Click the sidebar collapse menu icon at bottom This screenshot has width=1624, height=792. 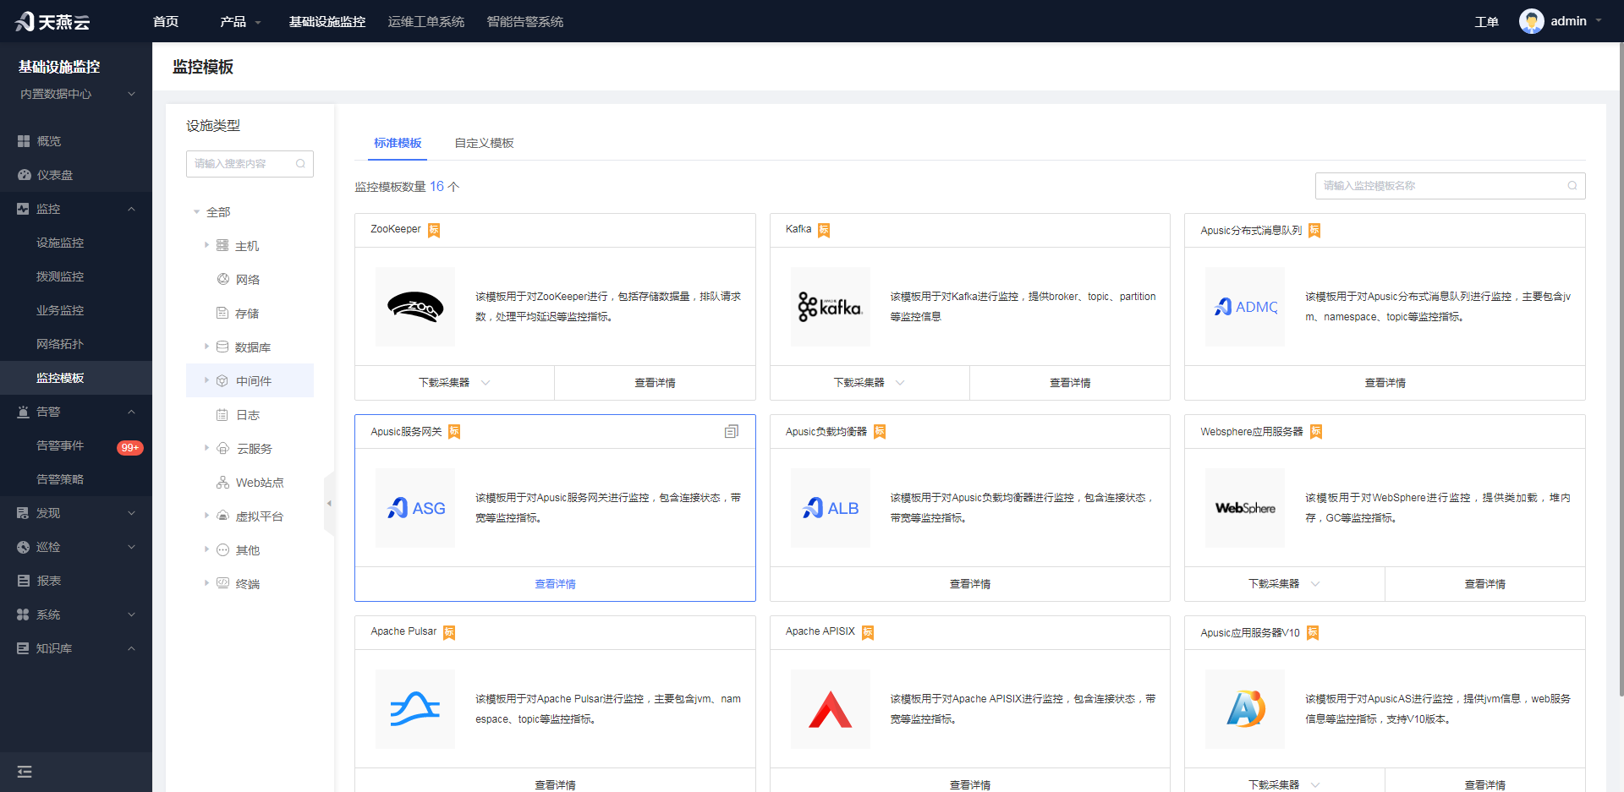[25, 772]
